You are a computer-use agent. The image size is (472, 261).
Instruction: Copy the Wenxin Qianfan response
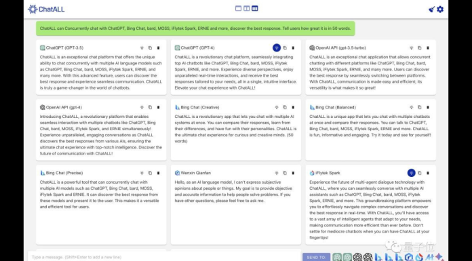click(285, 173)
